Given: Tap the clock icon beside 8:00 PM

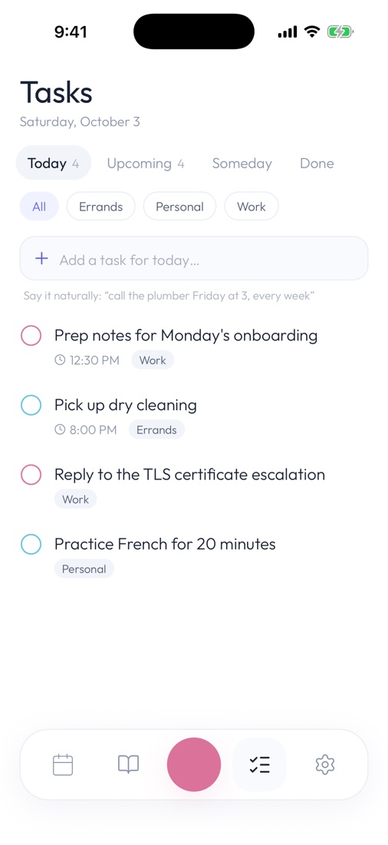Looking at the screenshot, I should [x=60, y=429].
